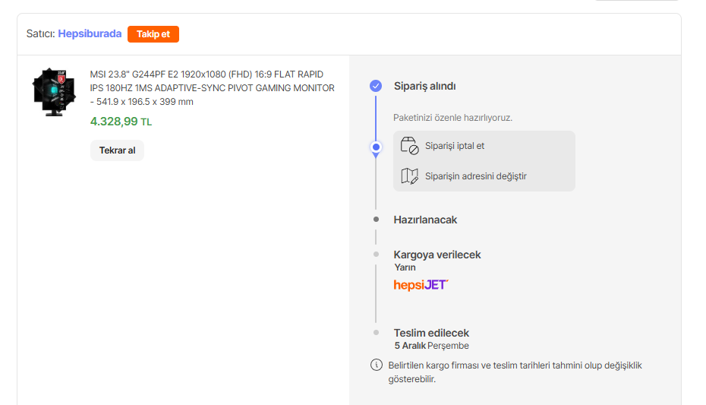The image size is (706, 405).
Task: Click the cancel order package icon
Action: click(409, 145)
